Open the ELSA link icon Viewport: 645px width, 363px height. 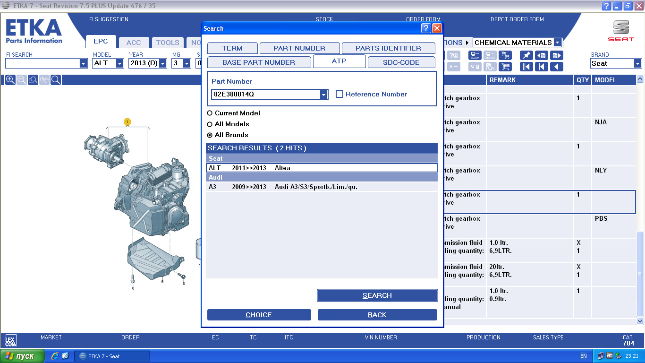pyautogui.click(x=475, y=55)
